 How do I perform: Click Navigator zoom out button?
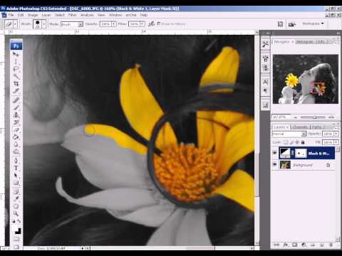pos(295,117)
